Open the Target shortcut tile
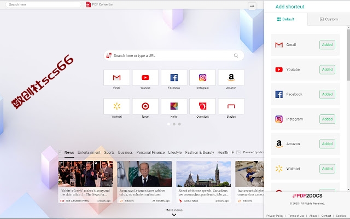 tap(145, 106)
